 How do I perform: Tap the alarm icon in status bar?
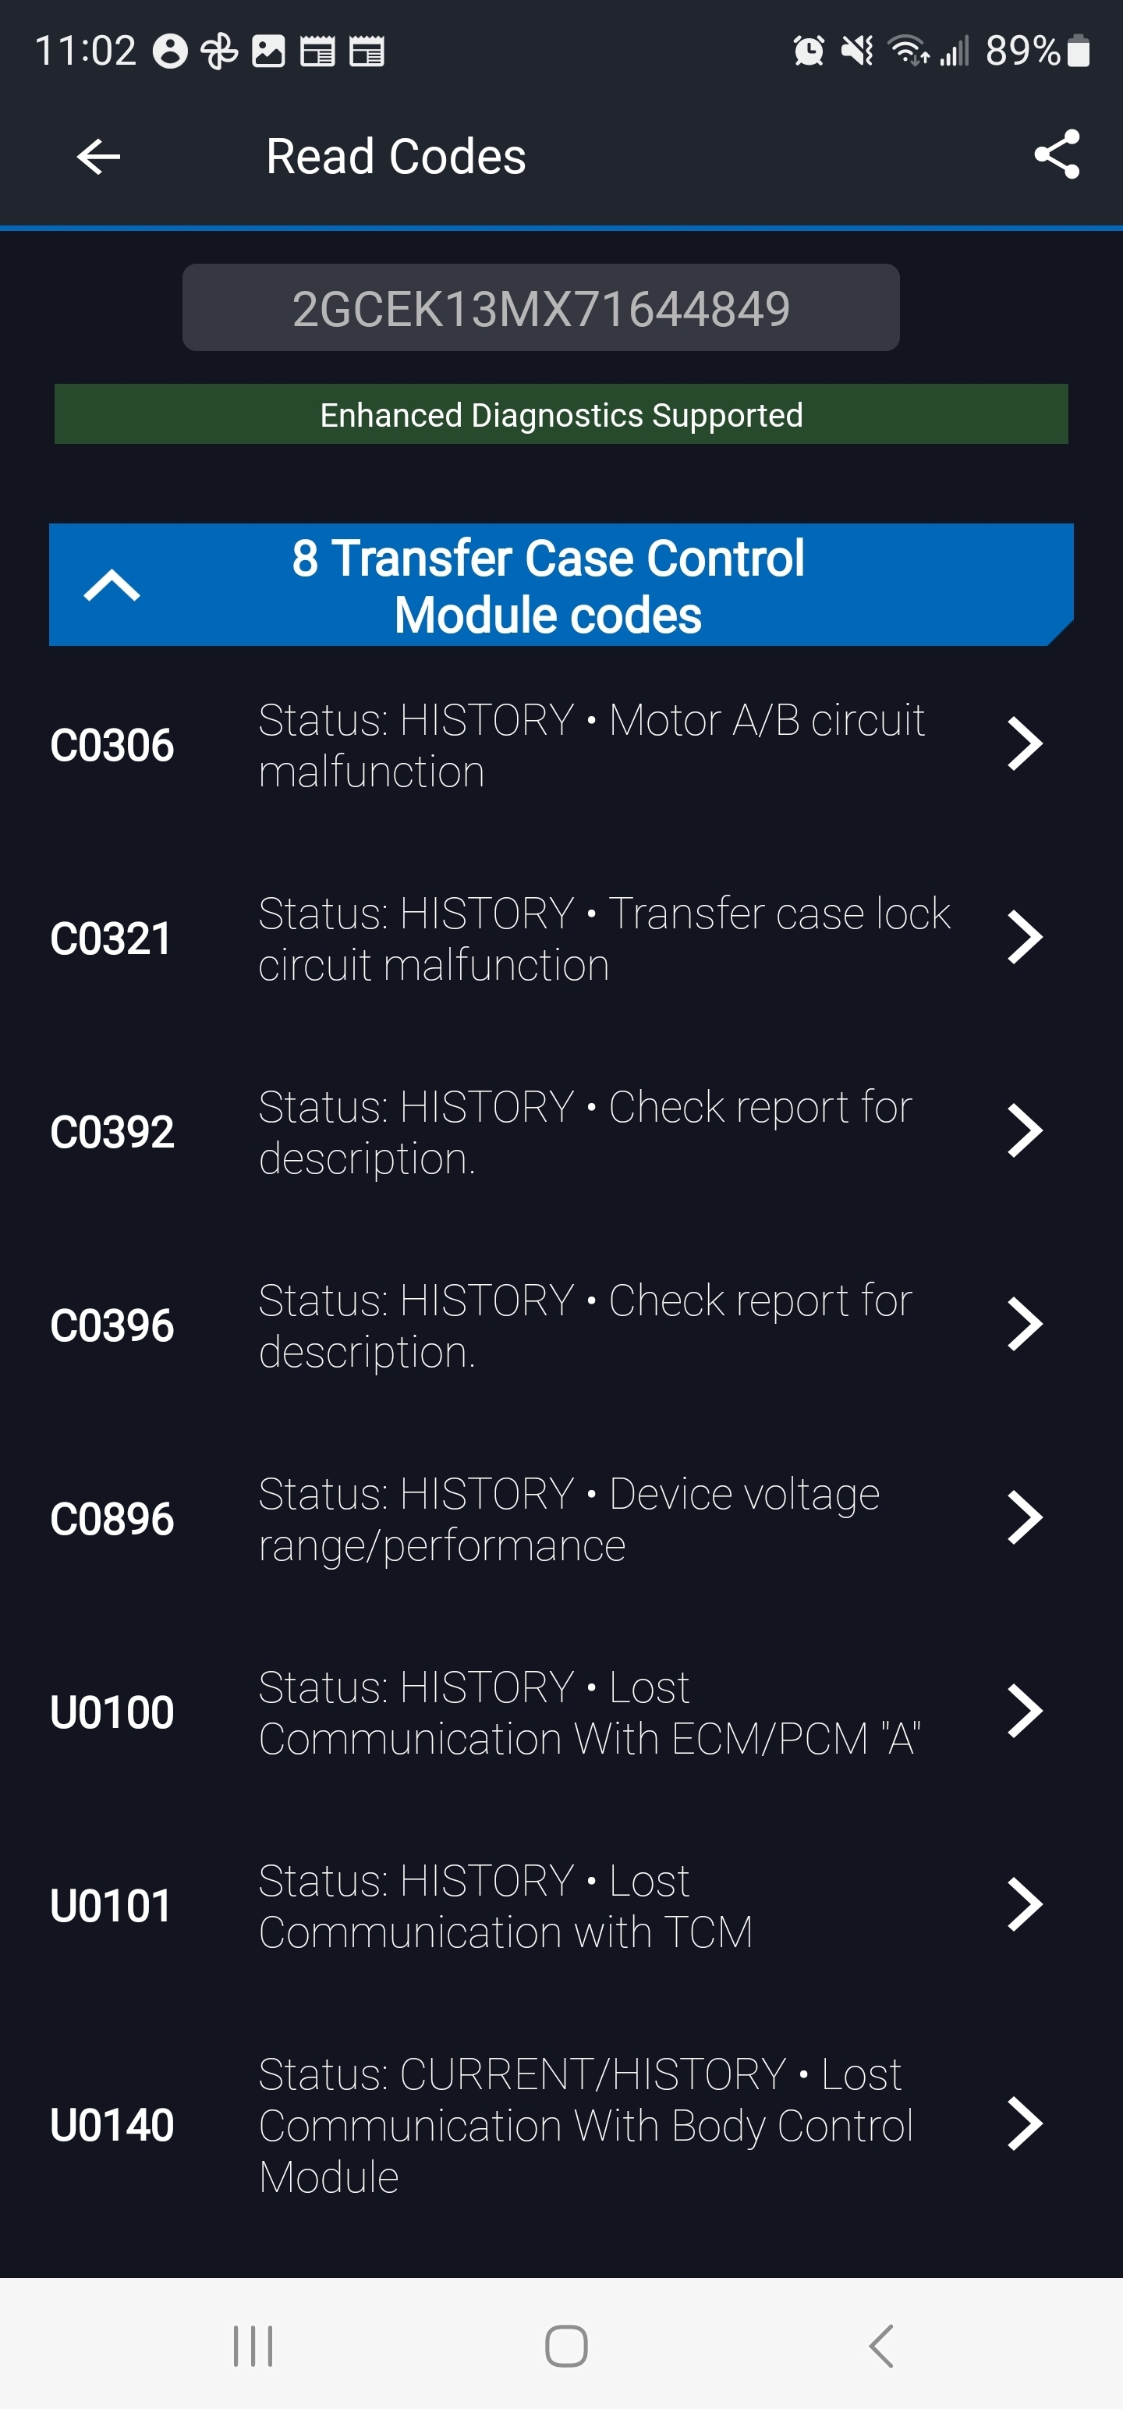pyautogui.click(x=809, y=51)
